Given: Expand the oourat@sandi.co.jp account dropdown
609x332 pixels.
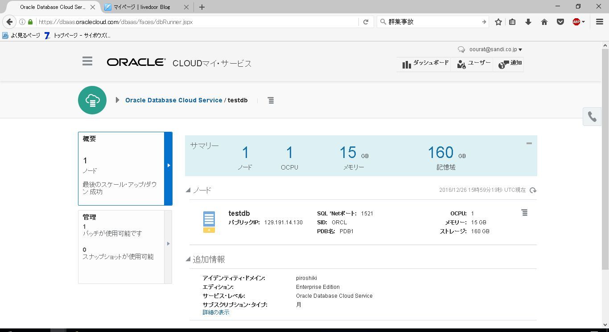Looking at the screenshot, I should click(496, 49).
